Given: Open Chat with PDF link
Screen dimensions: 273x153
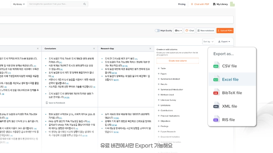Looking at the screenshot, I should [200, 4].
